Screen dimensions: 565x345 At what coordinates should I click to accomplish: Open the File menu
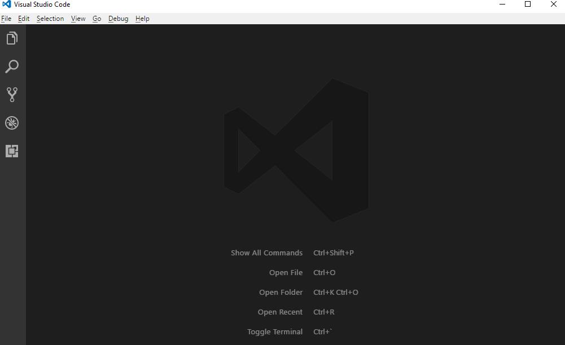pyautogui.click(x=6, y=19)
